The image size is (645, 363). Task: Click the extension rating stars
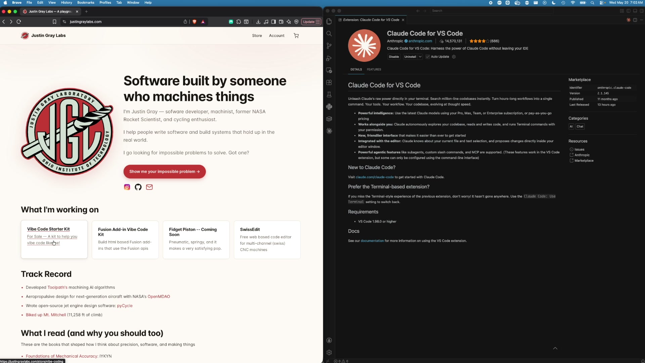tap(479, 41)
